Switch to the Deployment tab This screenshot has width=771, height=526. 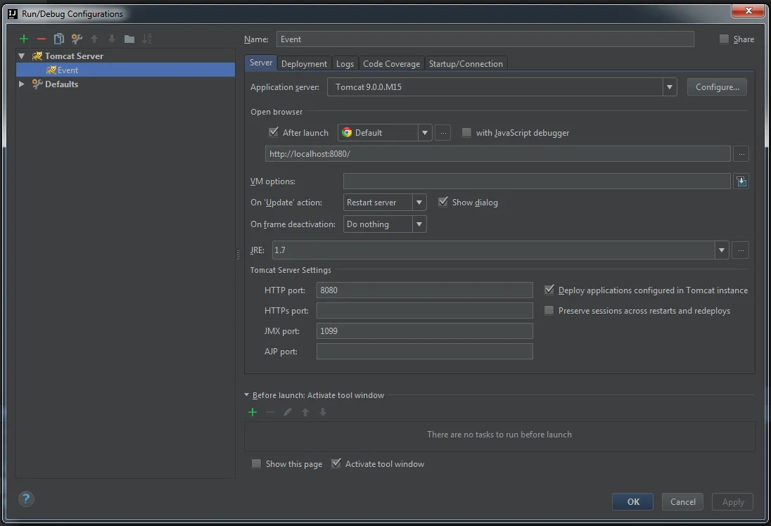(304, 63)
